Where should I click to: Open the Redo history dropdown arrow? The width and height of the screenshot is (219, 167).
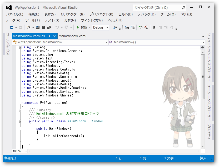click(71, 28)
